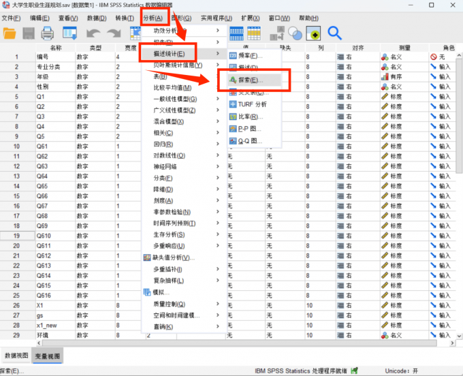The height and width of the screenshot is (376, 463).
Task: Open the 实用程序(U) menu
Action: (217, 18)
